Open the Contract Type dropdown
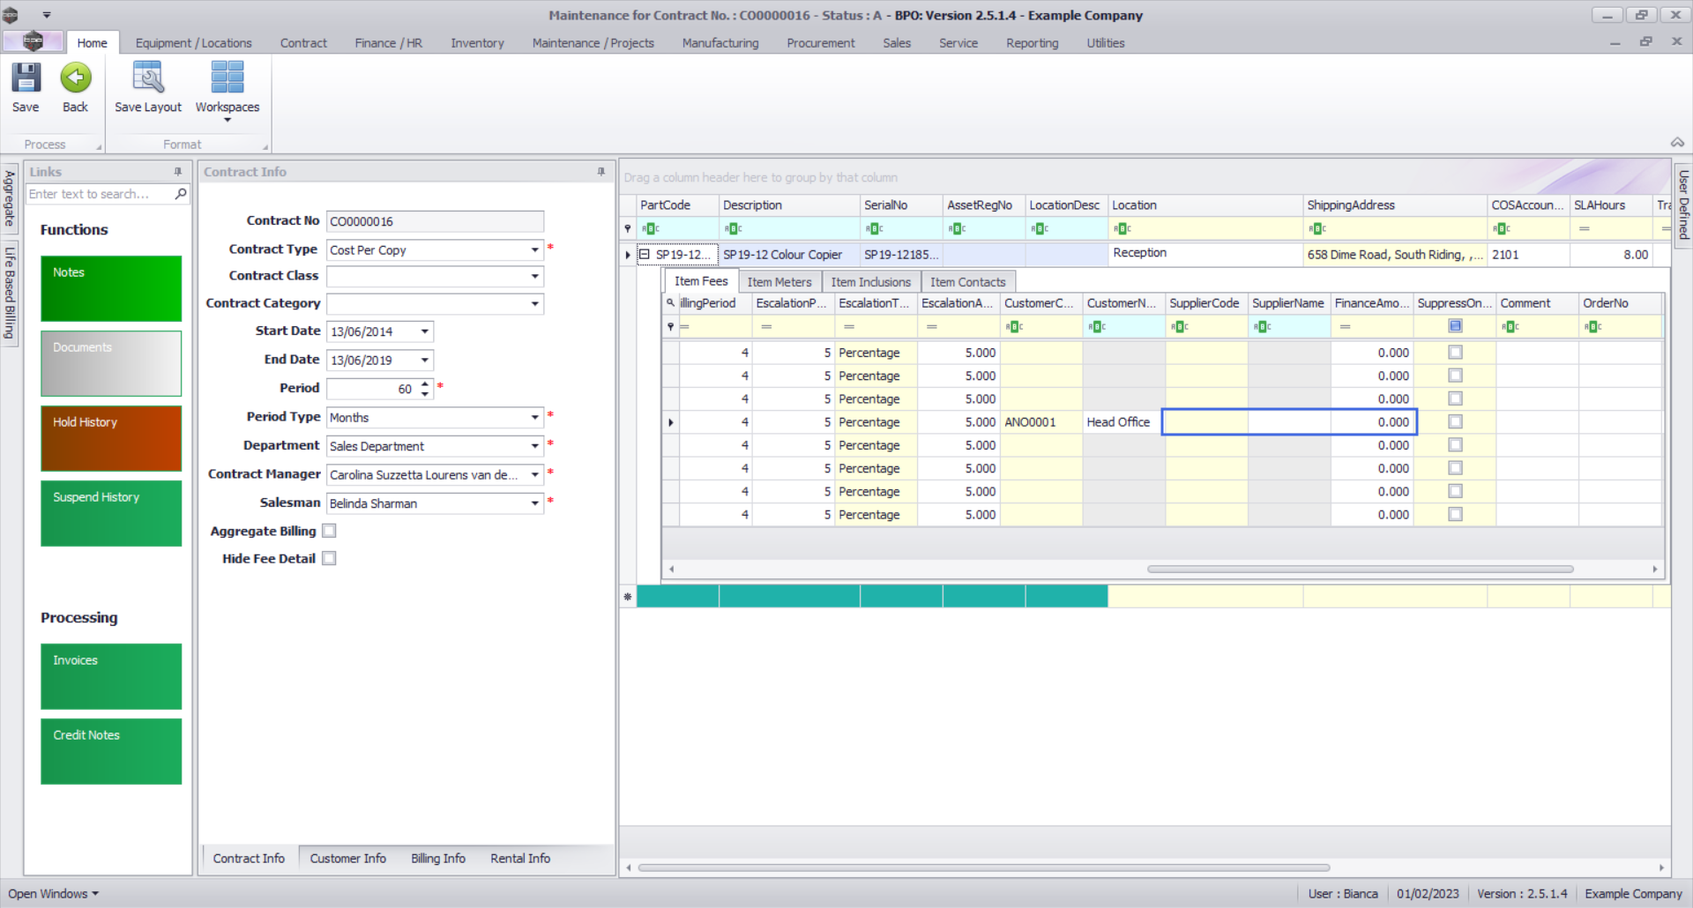 click(534, 250)
